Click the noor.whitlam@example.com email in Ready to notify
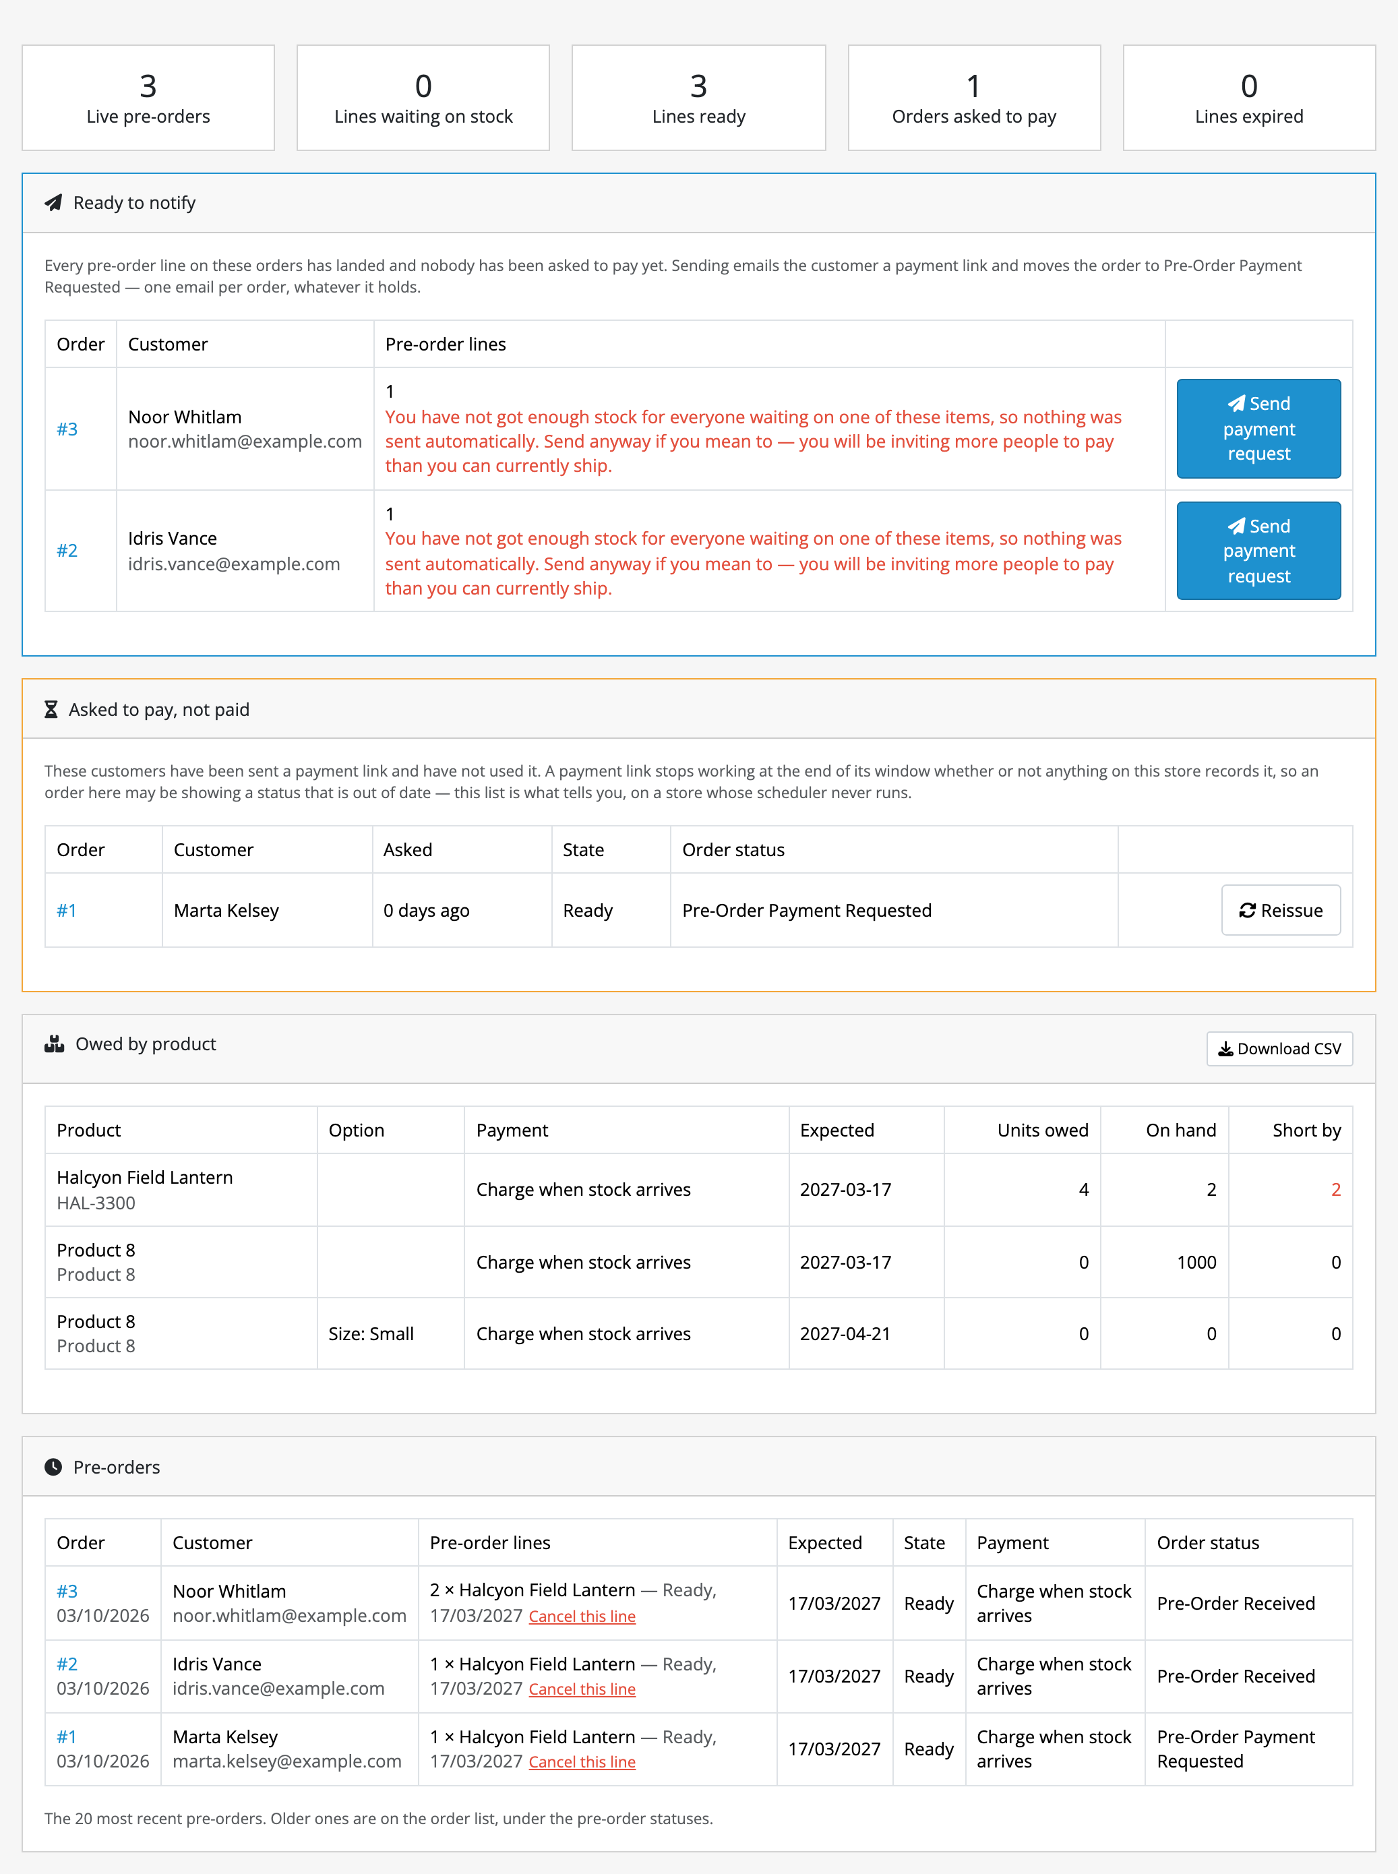 pos(245,442)
